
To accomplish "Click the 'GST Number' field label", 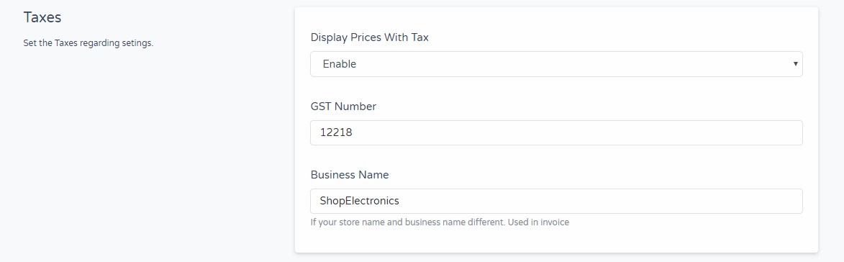I will point(343,107).
